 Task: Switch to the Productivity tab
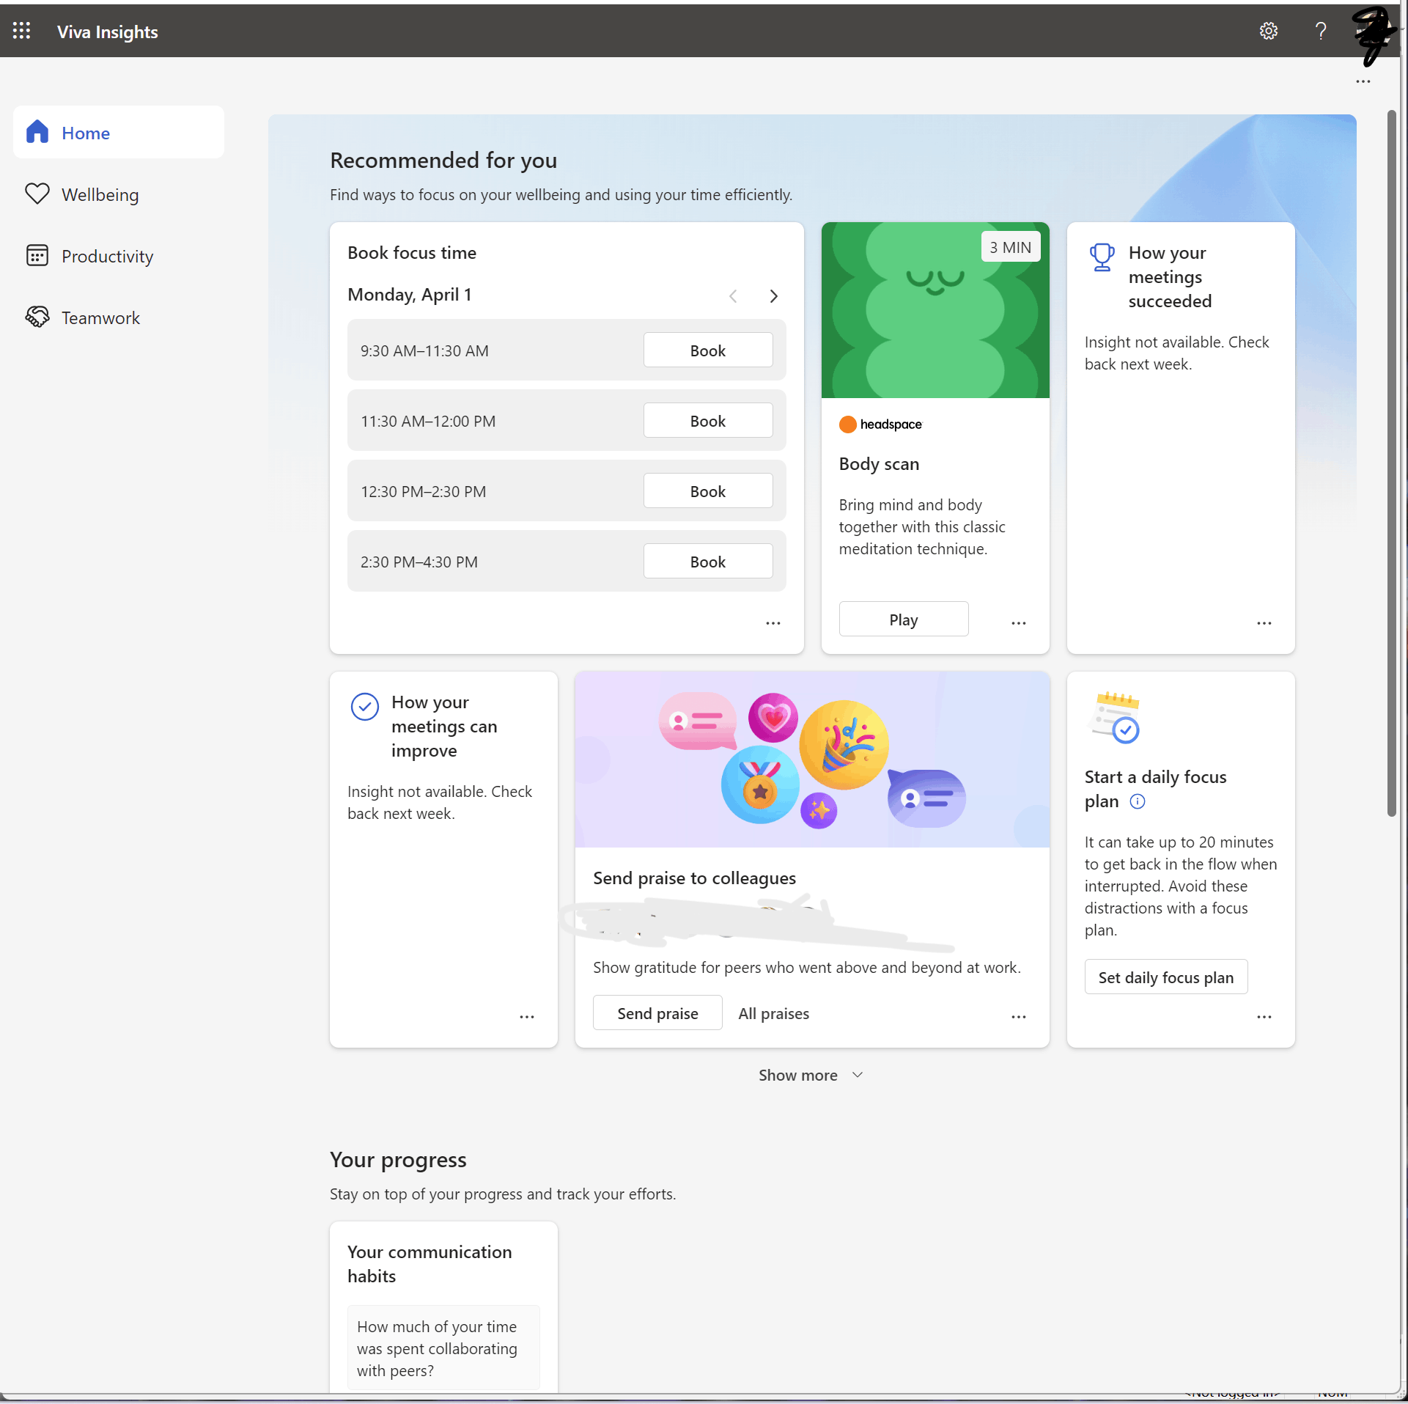[107, 257]
